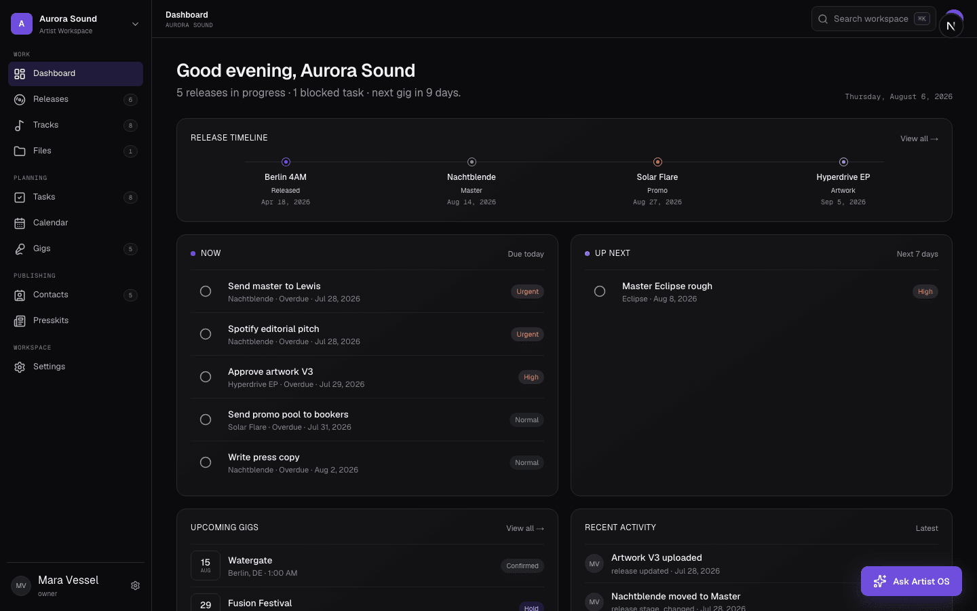Check off Spotify editorial pitch task

pos(206,334)
